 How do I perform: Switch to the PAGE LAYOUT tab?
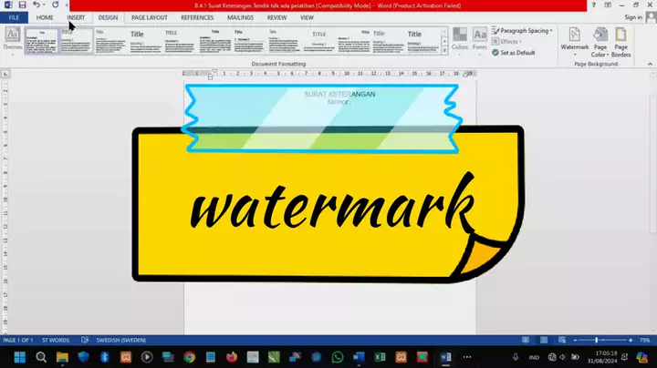[x=149, y=17]
